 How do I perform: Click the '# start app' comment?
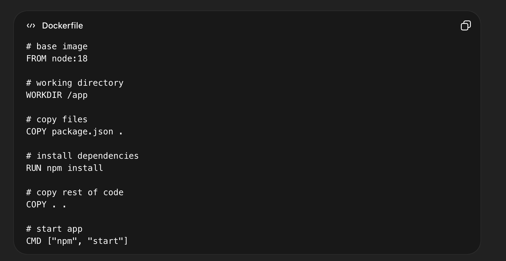coord(54,229)
